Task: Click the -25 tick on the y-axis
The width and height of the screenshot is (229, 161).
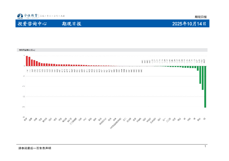Action: click(x=24, y=117)
